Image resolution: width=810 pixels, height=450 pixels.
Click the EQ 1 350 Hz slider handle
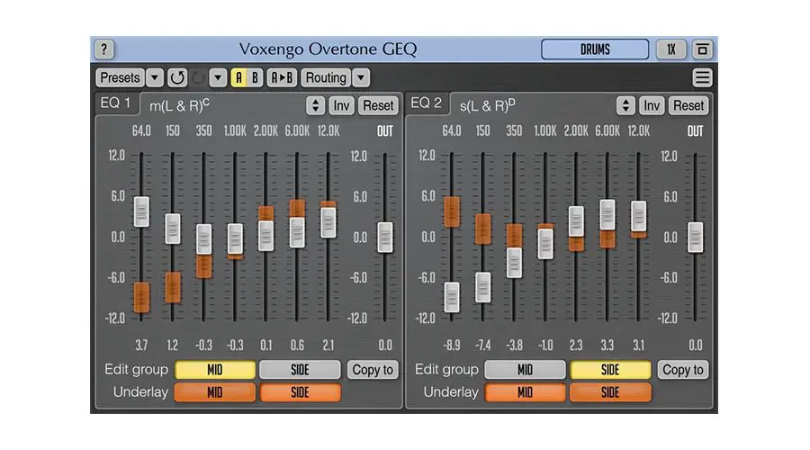(204, 239)
